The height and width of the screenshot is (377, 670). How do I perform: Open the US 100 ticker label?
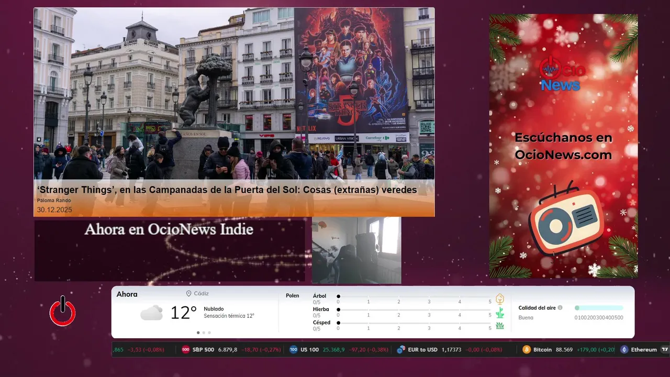coord(309,349)
